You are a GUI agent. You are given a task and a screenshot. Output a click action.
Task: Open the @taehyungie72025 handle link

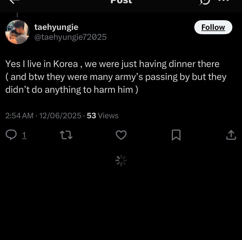pos(70,37)
